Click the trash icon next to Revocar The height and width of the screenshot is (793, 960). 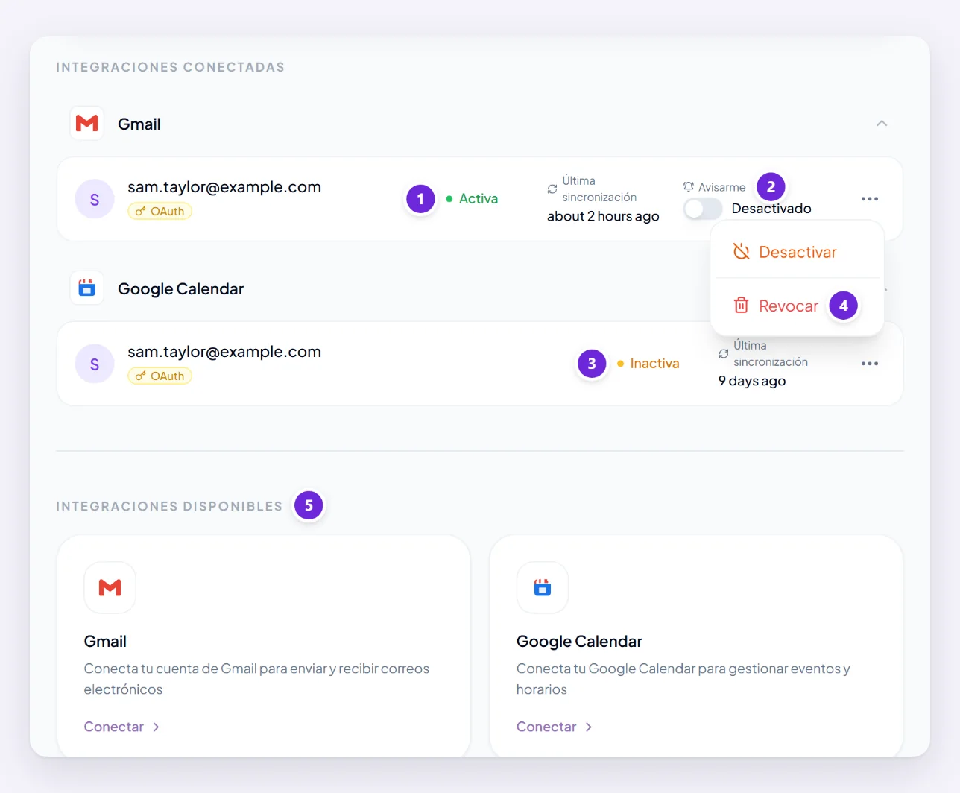pos(741,305)
